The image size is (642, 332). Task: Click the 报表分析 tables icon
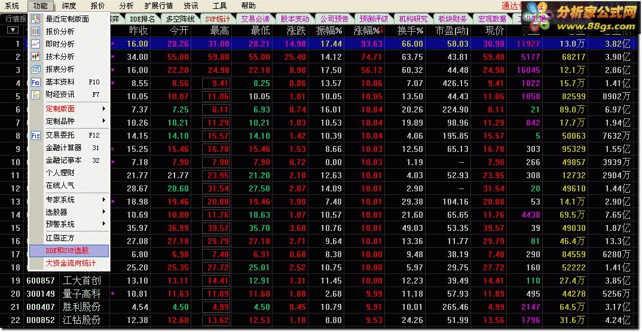36,69
